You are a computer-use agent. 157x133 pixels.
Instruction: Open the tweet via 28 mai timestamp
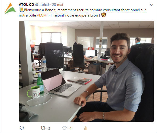58,5
